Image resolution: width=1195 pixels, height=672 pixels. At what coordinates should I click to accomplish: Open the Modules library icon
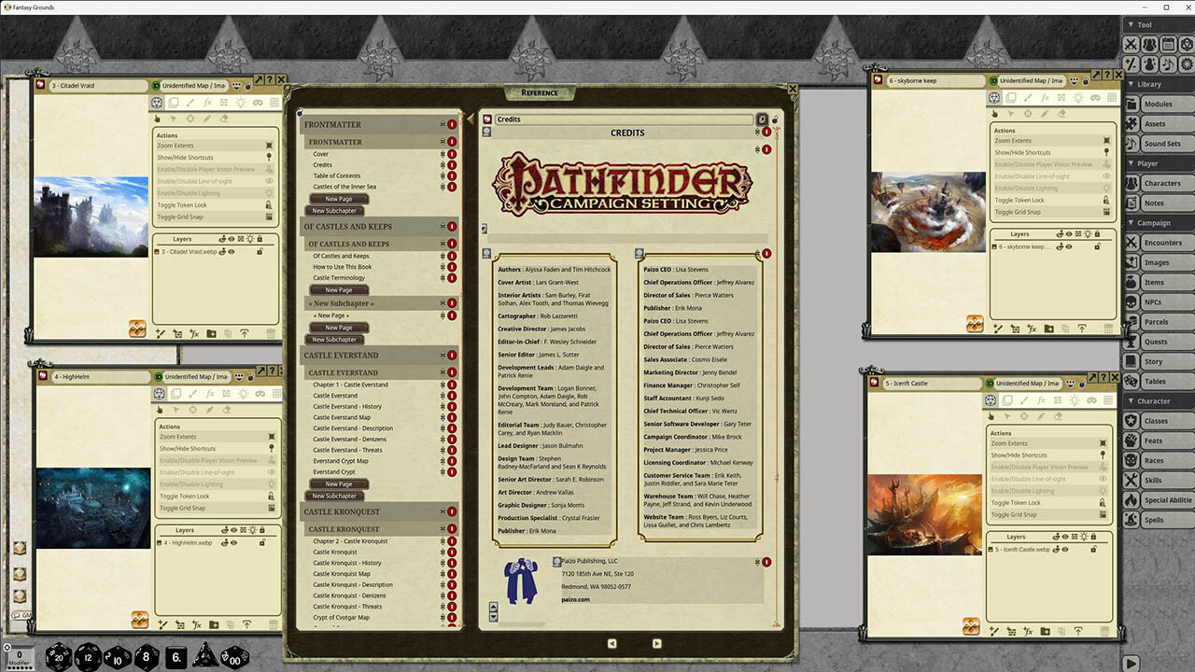[x=1131, y=104]
